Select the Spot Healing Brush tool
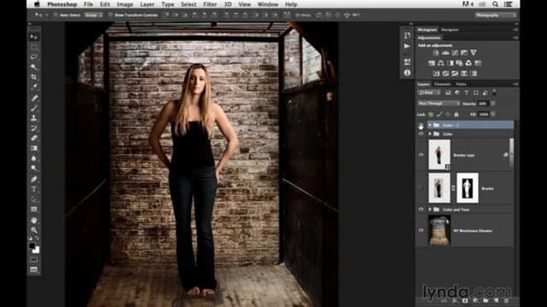This screenshot has height=307, width=547. [34, 98]
